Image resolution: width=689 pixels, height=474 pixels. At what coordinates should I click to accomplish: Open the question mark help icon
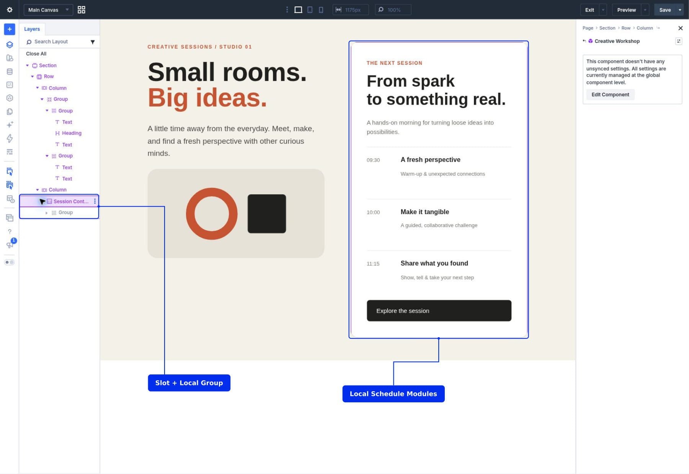[x=10, y=231]
